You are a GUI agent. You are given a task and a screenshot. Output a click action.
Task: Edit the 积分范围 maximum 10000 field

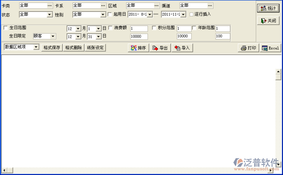pyautogui.click(x=184, y=36)
